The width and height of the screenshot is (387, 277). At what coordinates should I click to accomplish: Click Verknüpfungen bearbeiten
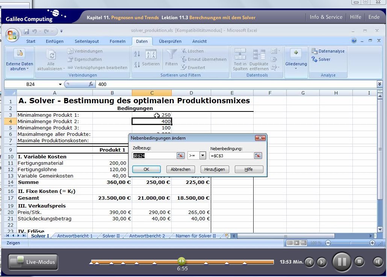pos(98,68)
